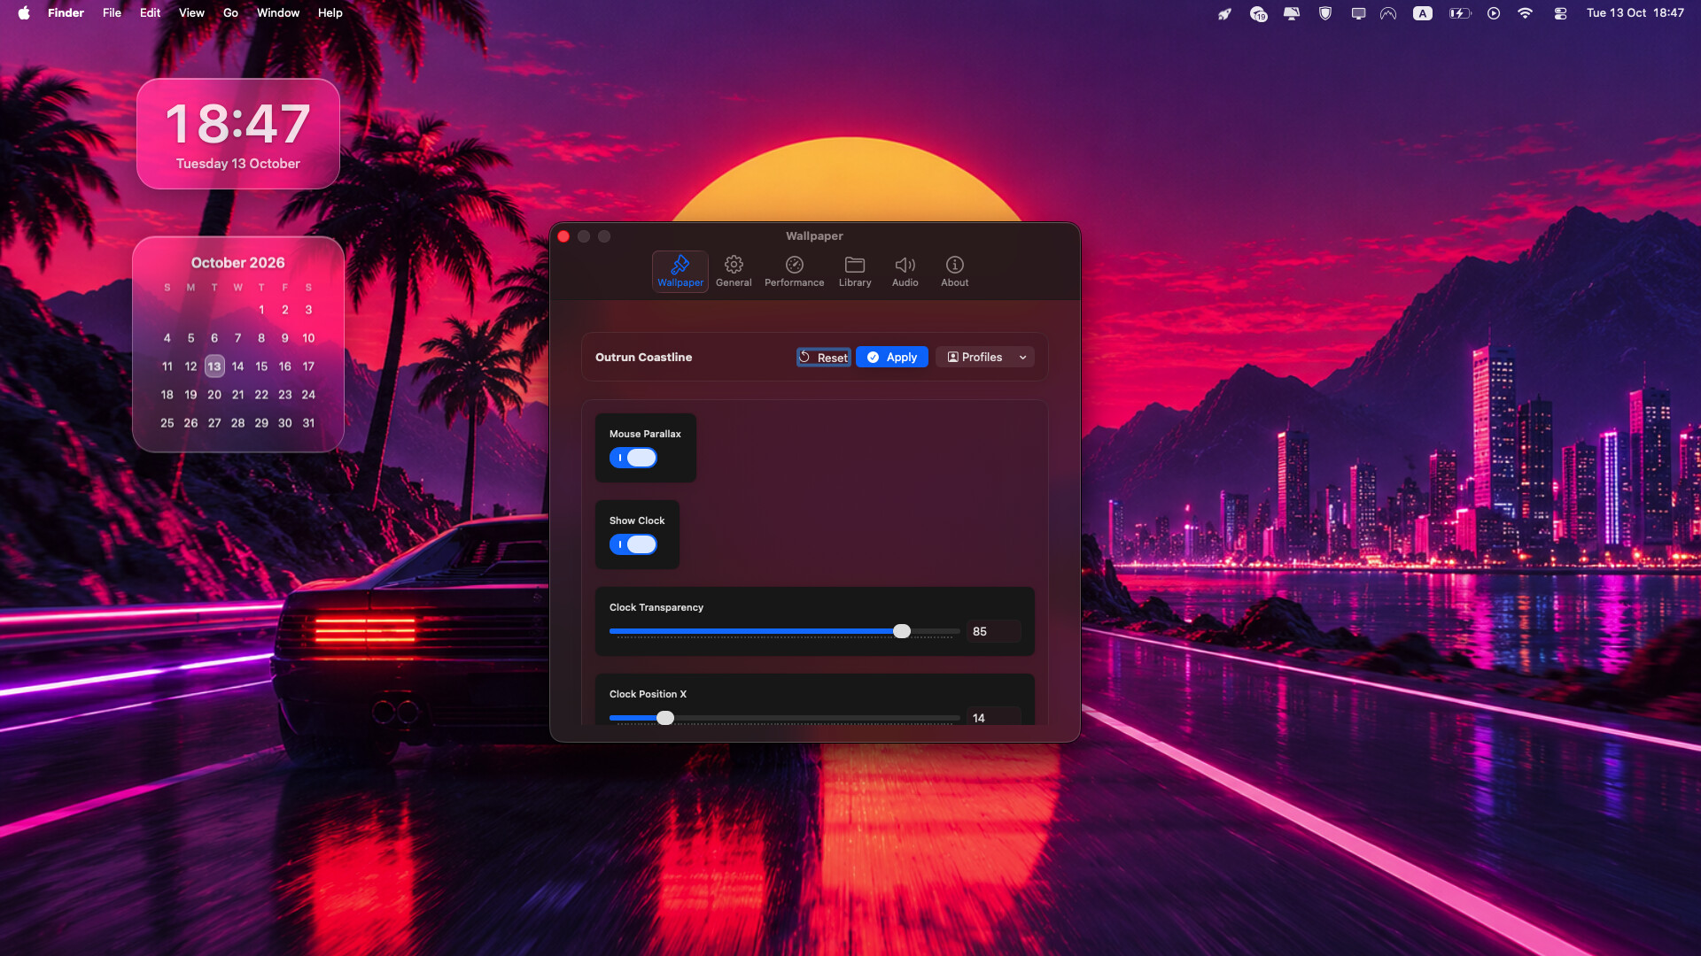
Task: Click the Clock Position X slider handle
Action: (x=665, y=718)
